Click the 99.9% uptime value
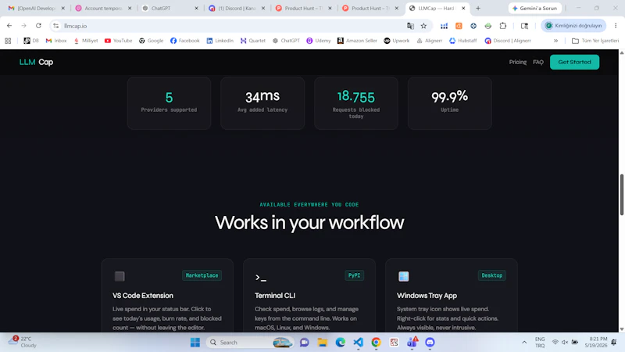Screen dimensions: 625x352 pyautogui.click(x=450, y=96)
